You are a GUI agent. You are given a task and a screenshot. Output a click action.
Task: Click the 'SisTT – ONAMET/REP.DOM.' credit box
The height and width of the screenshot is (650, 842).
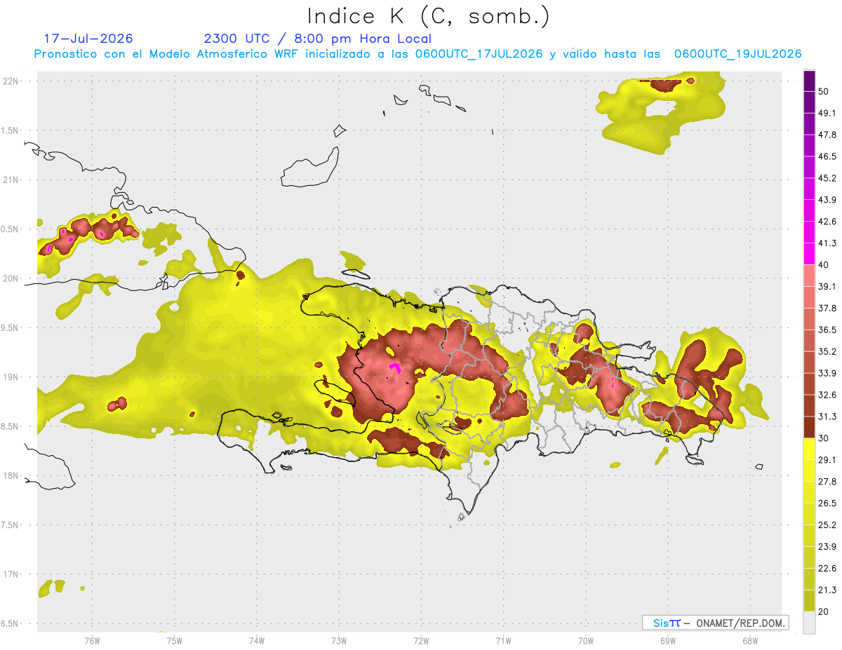point(715,623)
